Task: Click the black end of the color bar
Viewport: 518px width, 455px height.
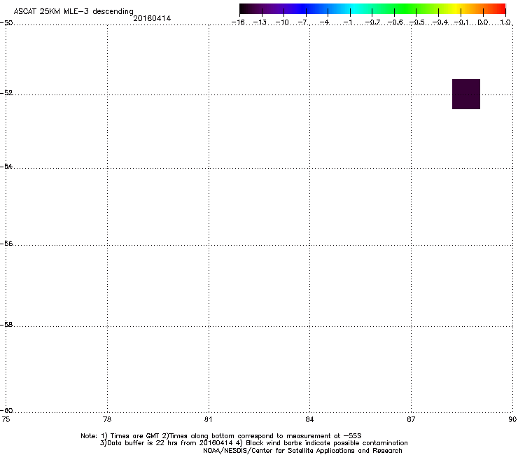Action: 245,8
